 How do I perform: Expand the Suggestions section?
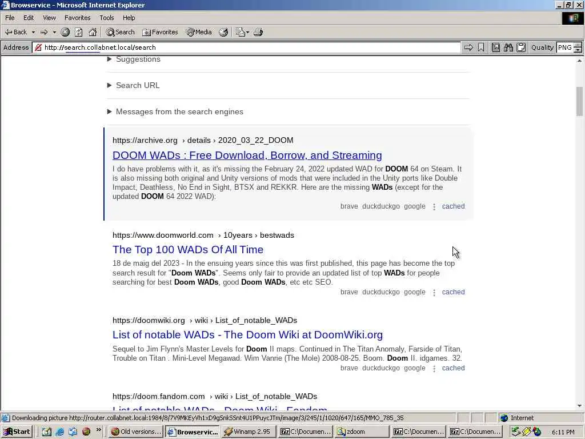(134, 59)
